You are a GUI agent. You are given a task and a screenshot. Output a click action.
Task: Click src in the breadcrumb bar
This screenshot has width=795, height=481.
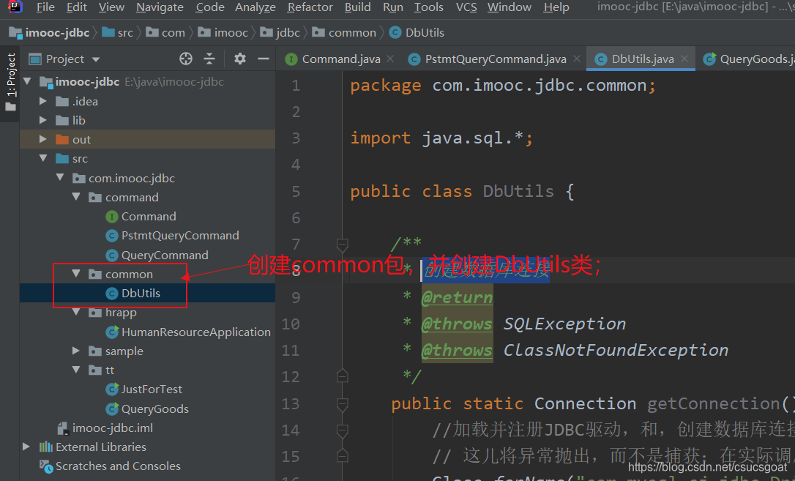(x=125, y=33)
